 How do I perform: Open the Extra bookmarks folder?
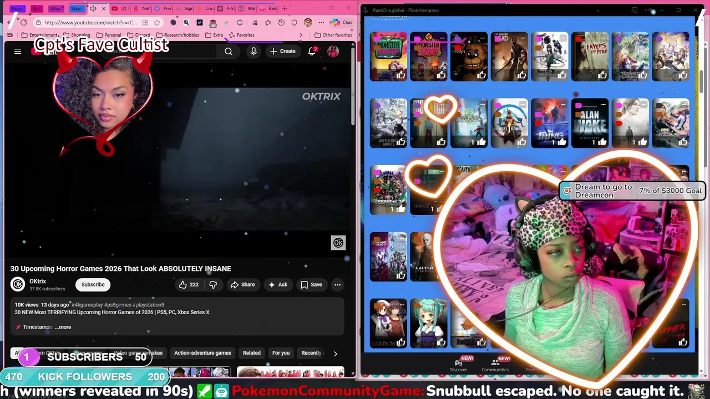[x=214, y=35]
